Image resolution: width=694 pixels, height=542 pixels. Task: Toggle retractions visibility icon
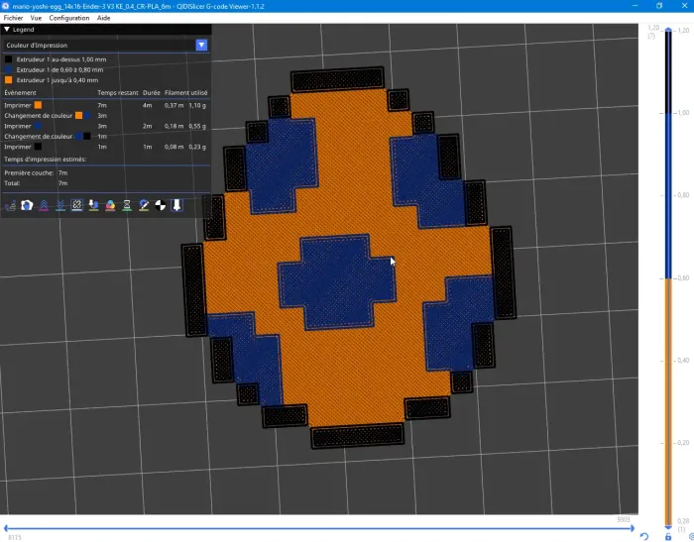pyautogui.click(x=44, y=205)
